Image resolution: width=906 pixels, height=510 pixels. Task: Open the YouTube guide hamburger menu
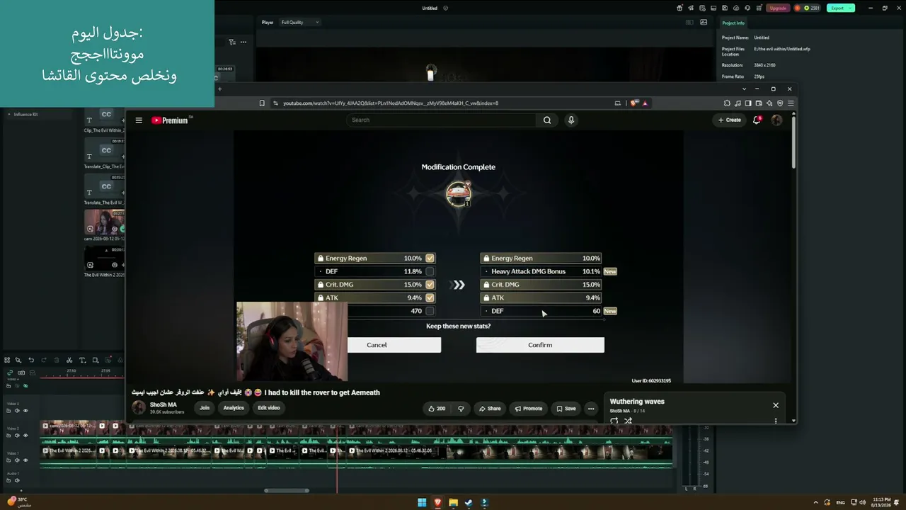[139, 120]
